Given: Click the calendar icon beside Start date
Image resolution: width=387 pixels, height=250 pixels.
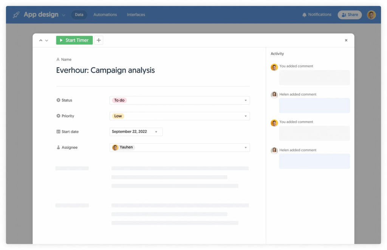Looking at the screenshot, I should pyautogui.click(x=57, y=131).
